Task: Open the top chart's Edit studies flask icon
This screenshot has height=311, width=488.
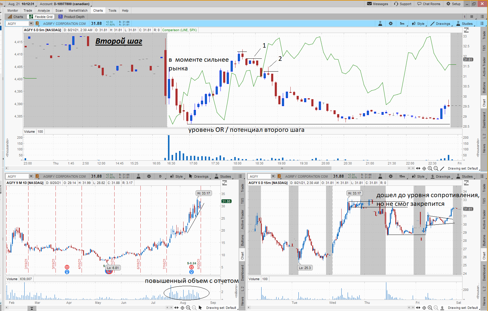Action: [380, 24]
